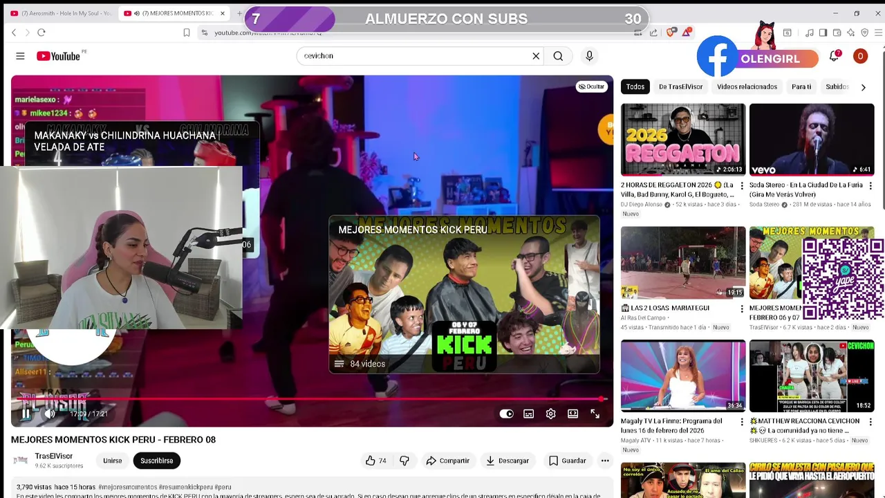Open the Magaly TV La Firme thumbnail
Image resolution: width=885 pixels, height=498 pixels.
point(683,376)
